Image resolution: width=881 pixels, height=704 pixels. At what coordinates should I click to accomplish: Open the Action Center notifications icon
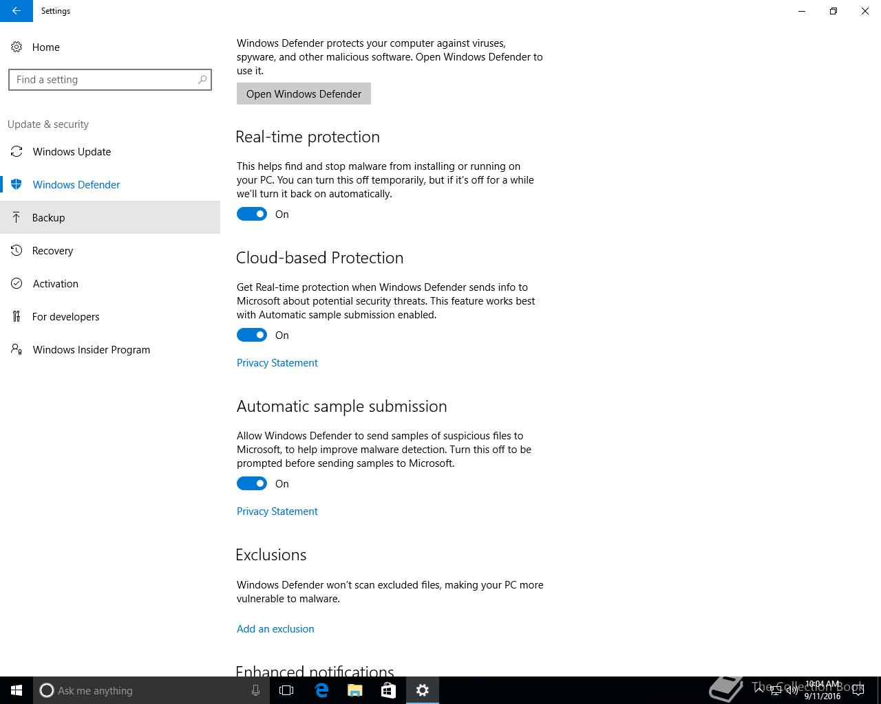point(858,690)
